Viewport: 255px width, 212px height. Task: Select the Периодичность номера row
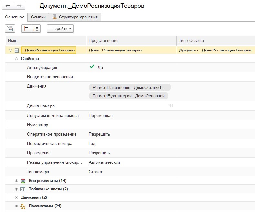(x=130, y=143)
